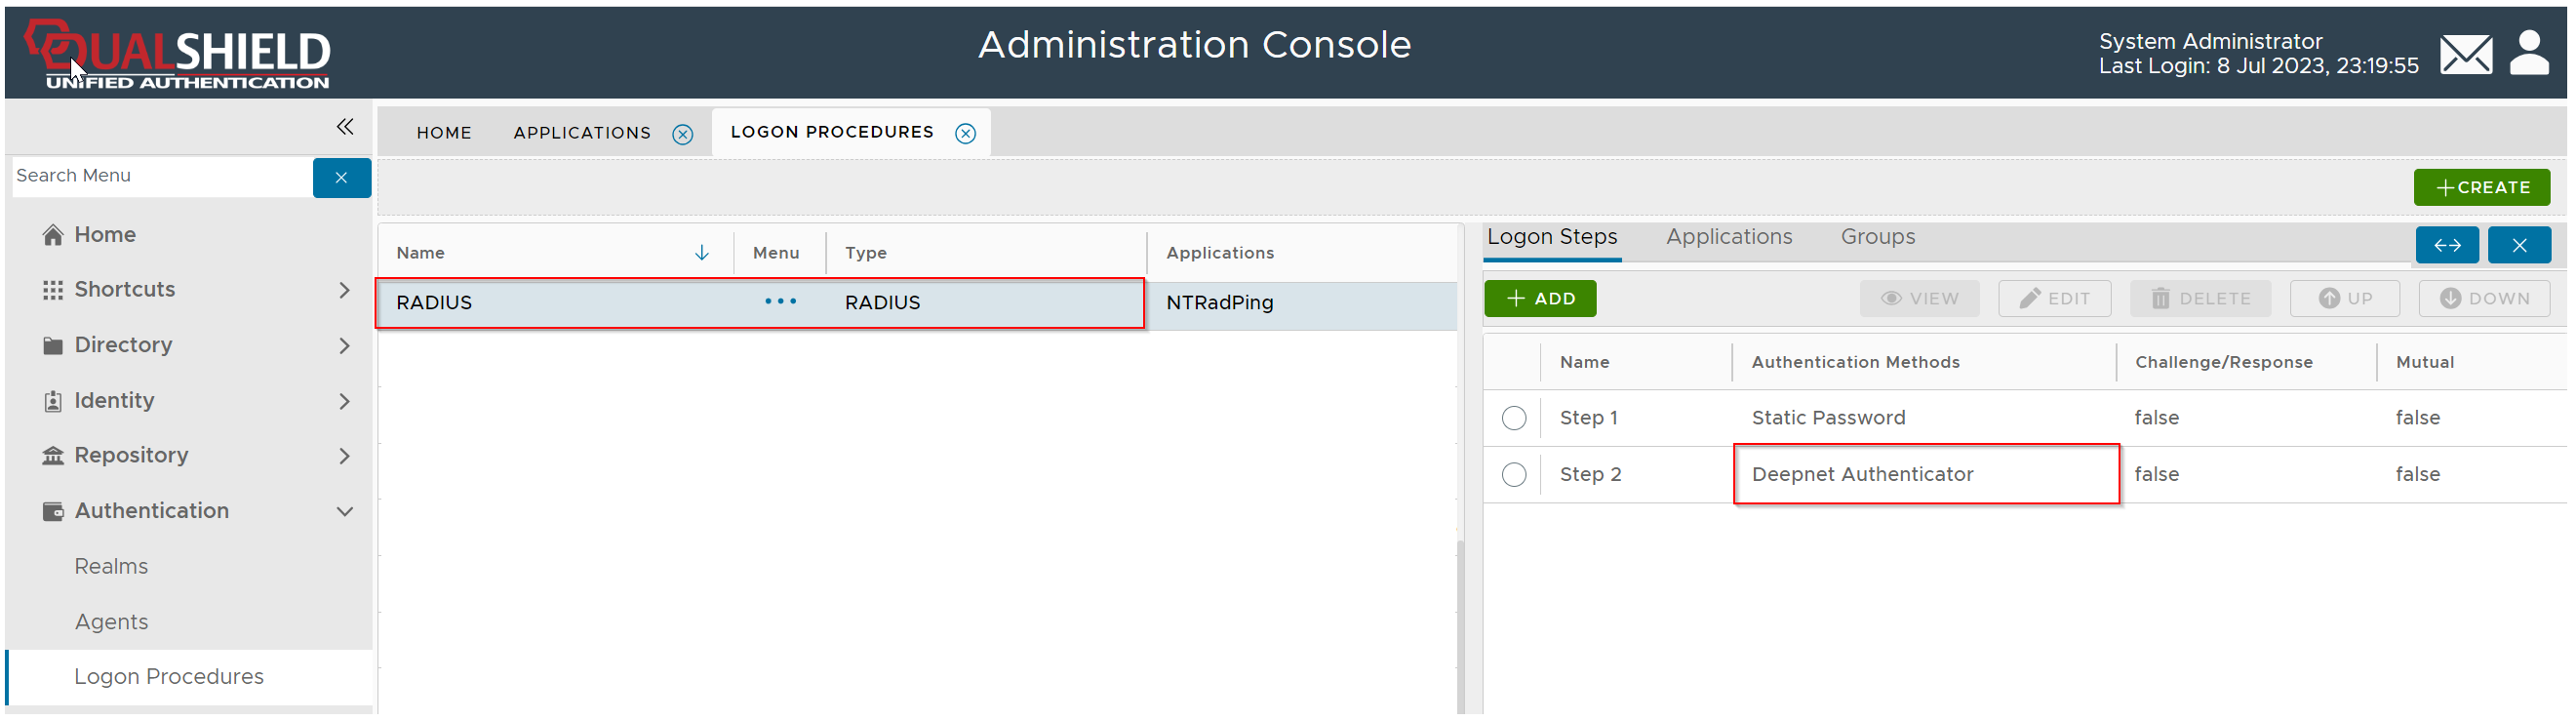Viewport: 2576px width, 721px height.
Task: Open the user profile icon
Action: coord(2528,54)
